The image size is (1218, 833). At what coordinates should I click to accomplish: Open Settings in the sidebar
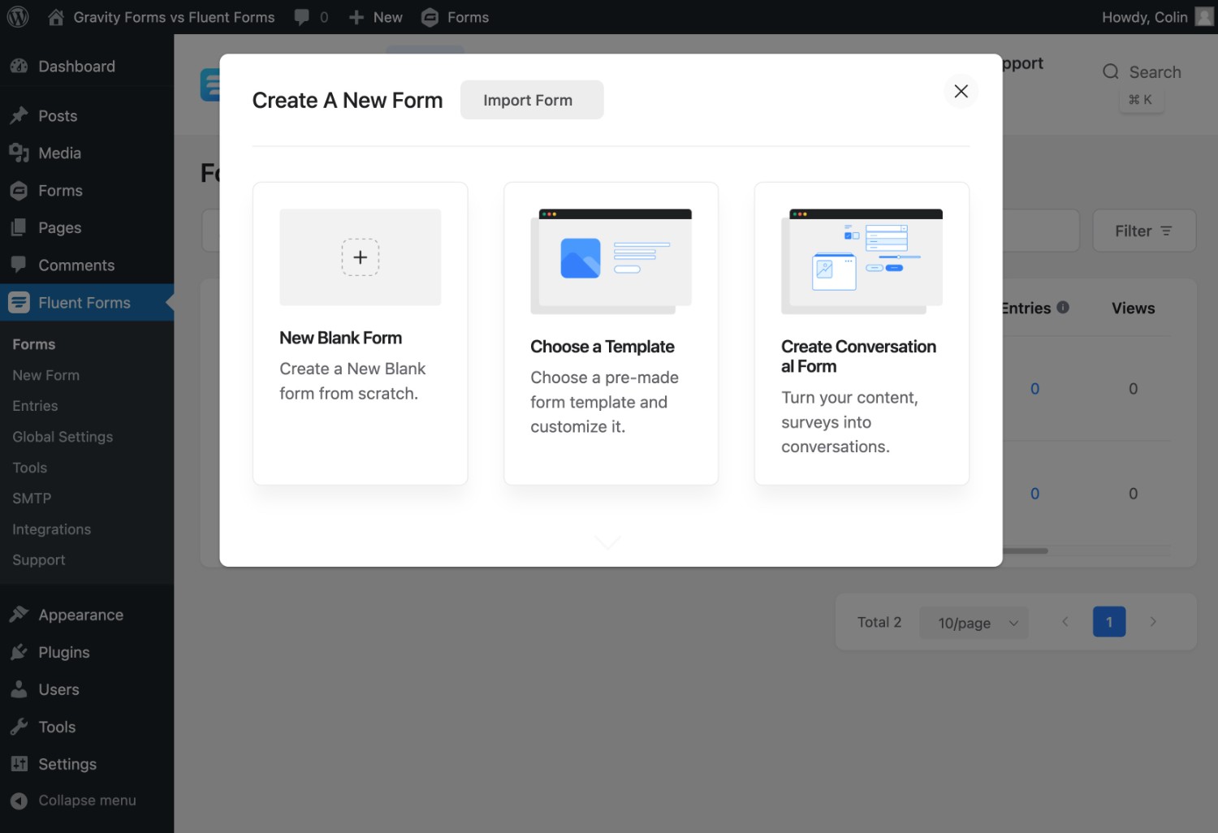tap(67, 765)
